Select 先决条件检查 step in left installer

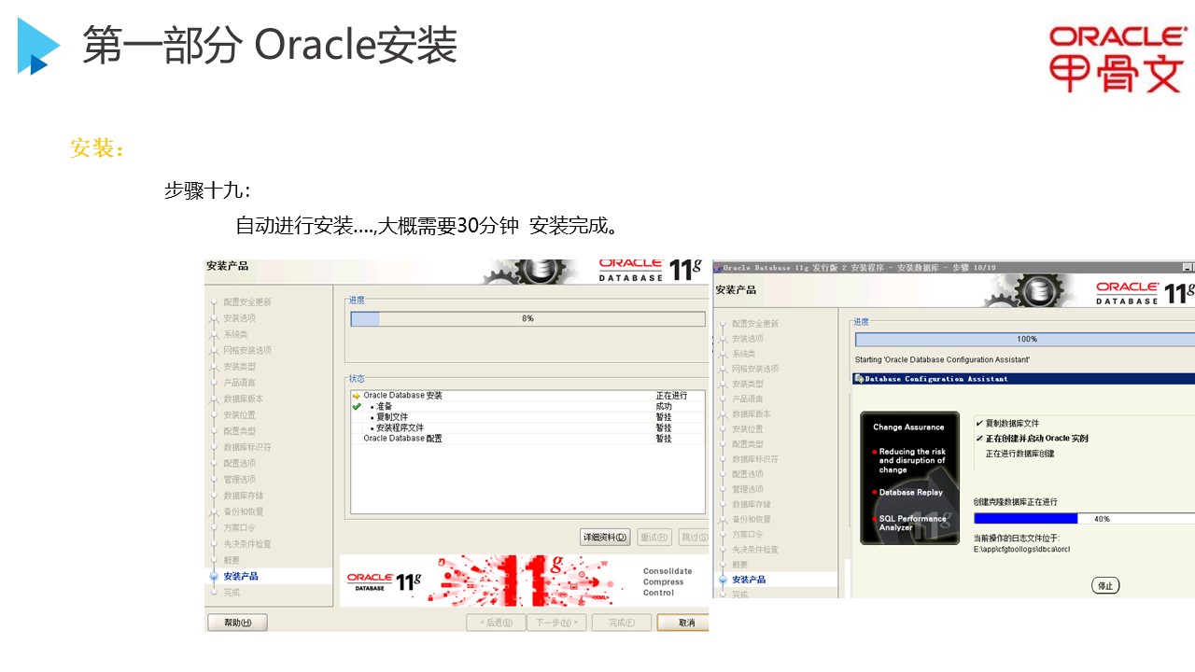pos(247,544)
